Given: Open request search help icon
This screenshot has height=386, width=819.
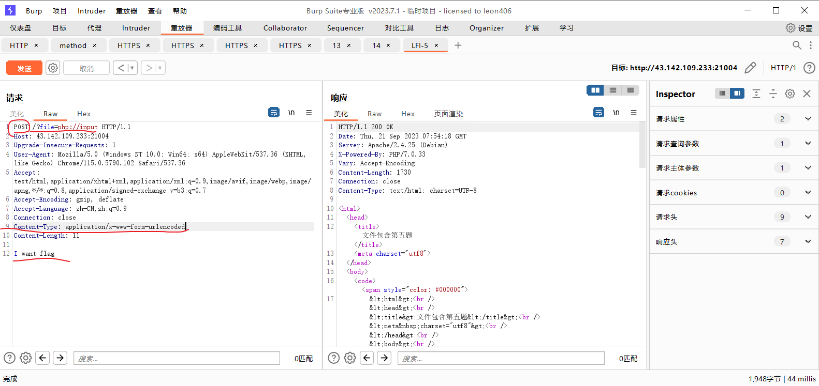Looking at the screenshot, I should (x=9, y=358).
